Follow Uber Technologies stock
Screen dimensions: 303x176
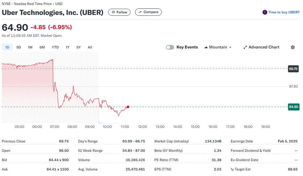(119, 12)
